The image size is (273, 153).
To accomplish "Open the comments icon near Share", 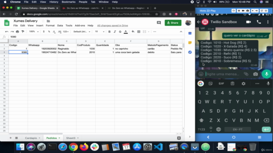I will [159, 23].
